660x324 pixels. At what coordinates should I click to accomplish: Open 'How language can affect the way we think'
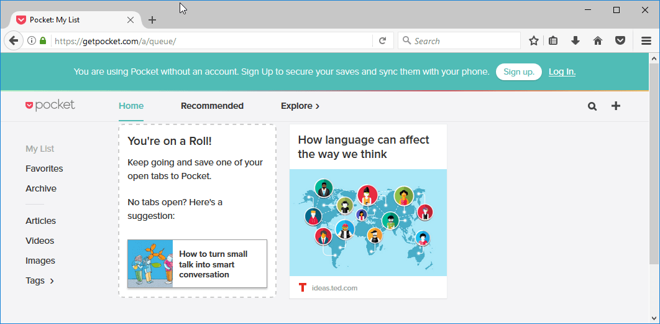pyautogui.click(x=364, y=147)
